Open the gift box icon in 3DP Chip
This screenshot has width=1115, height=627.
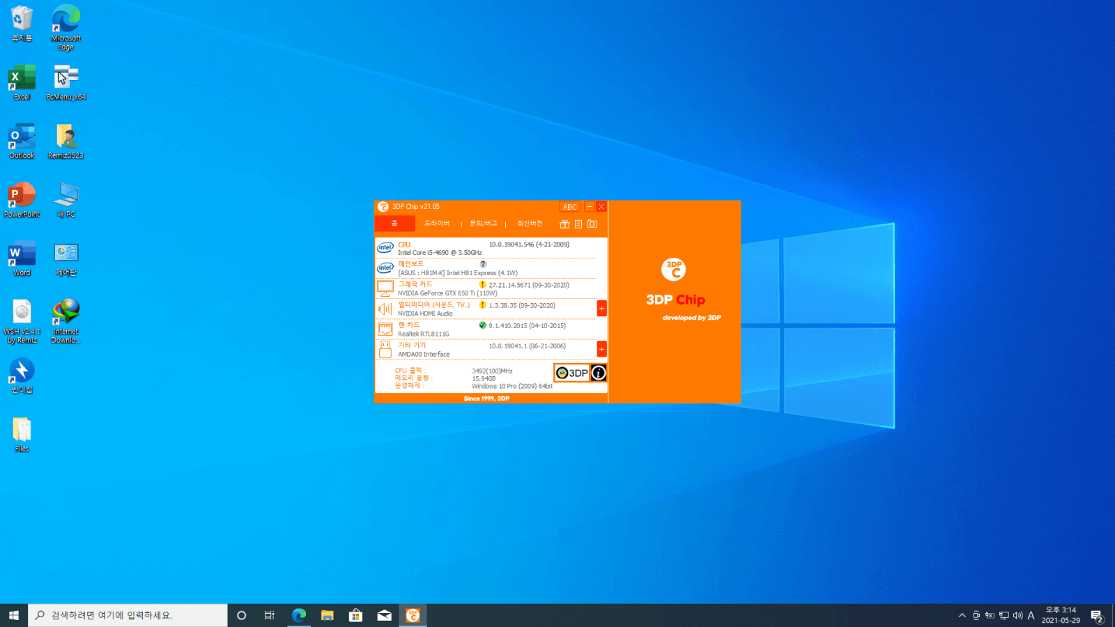point(564,224)
